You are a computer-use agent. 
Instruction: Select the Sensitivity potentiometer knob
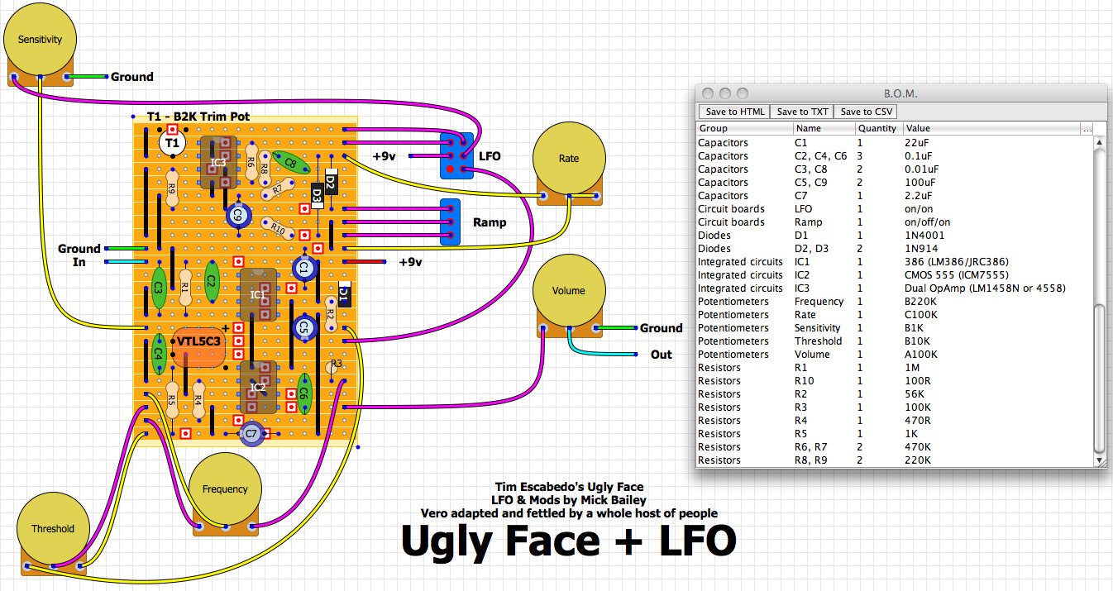[x=40, y=40]
